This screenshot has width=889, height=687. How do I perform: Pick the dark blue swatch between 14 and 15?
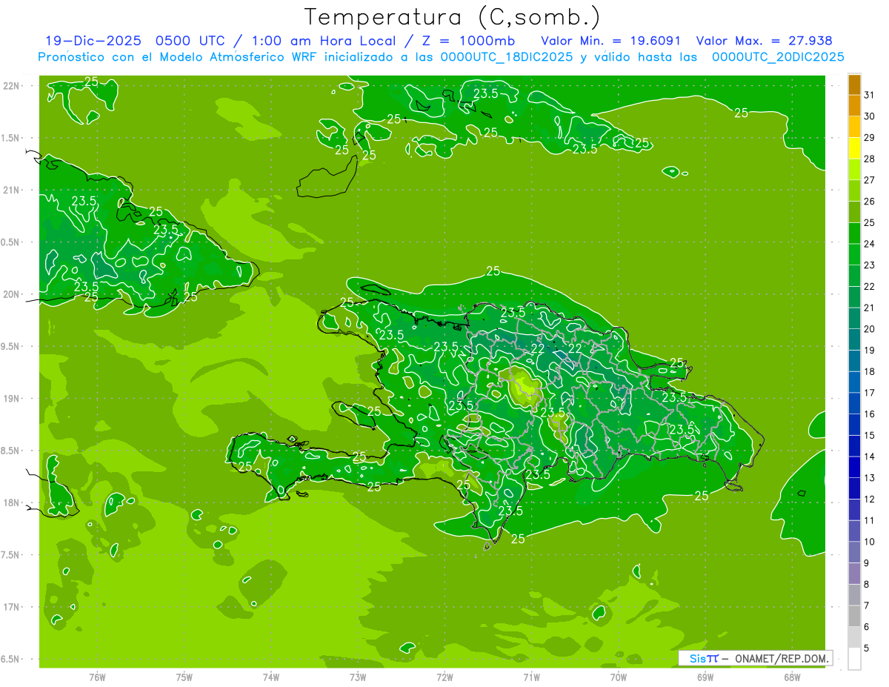[854, 446]
